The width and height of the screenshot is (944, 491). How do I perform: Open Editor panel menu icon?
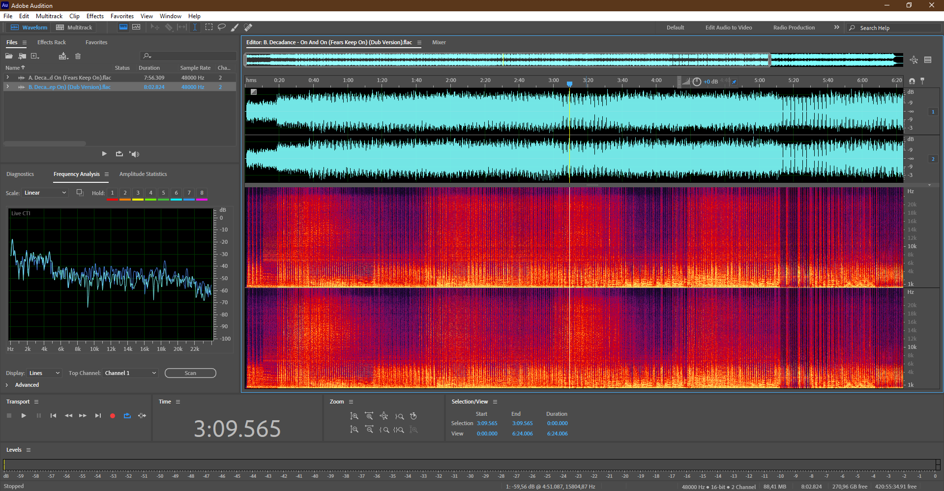[419, 43]
